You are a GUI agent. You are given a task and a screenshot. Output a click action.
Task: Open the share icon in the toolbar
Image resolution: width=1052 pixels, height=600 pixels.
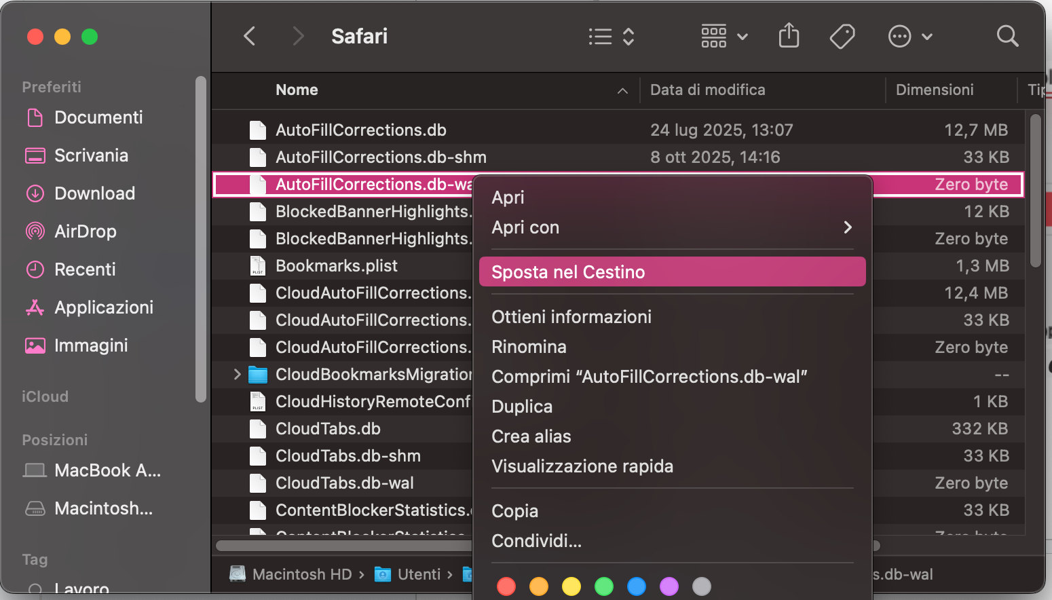[x=788, y=36]
